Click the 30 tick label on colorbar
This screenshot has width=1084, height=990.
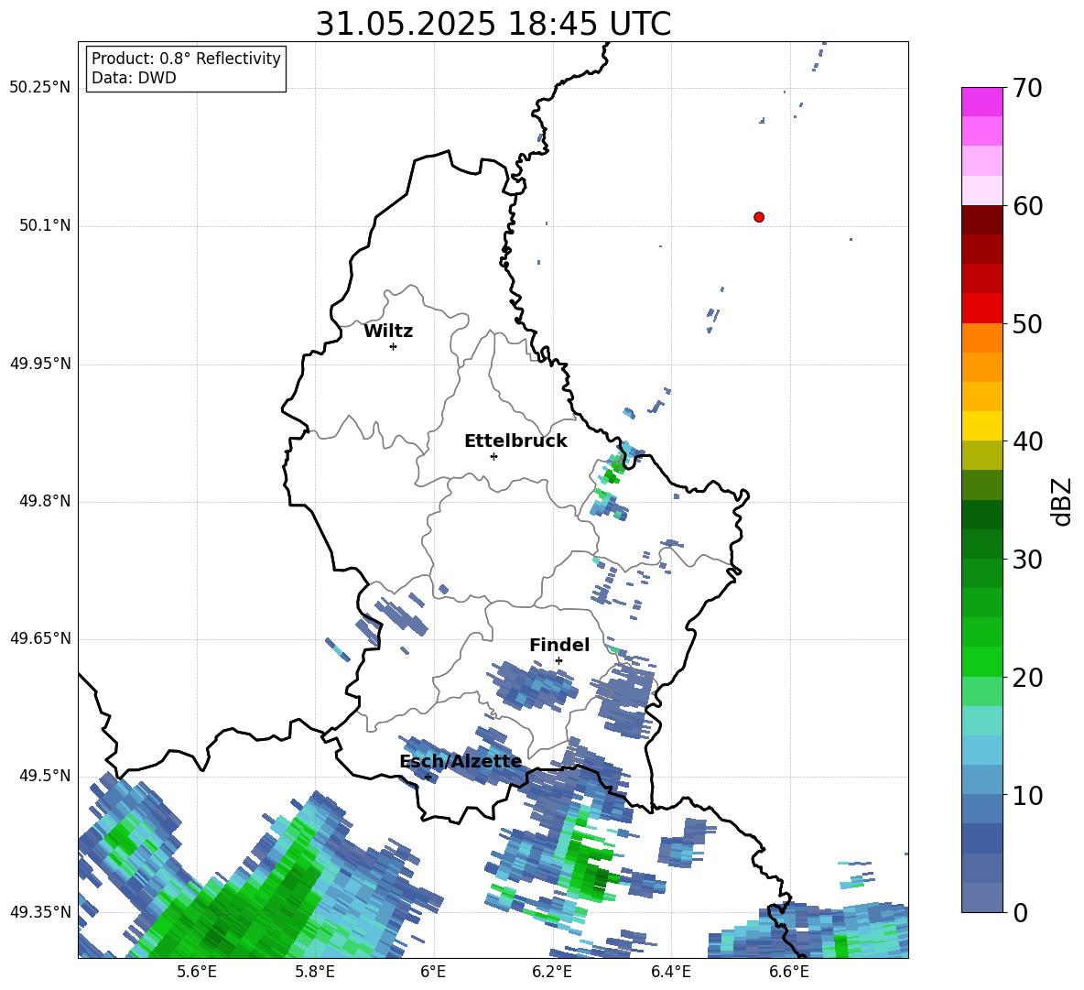click(x=1028, y=560)
